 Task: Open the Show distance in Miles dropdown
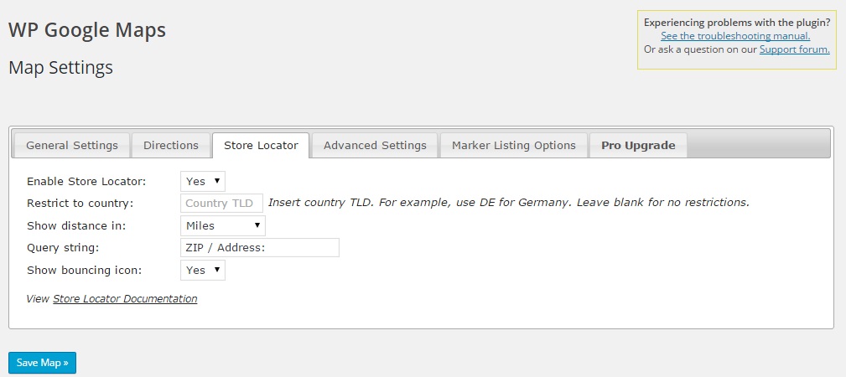coord(223,225)
